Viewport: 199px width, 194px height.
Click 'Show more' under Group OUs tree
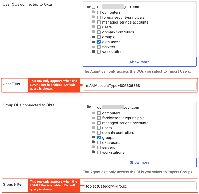click(139, 162)
